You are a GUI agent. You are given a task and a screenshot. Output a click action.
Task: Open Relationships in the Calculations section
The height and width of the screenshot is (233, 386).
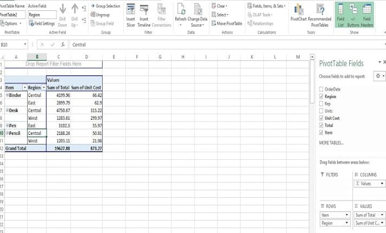point(260,24)
